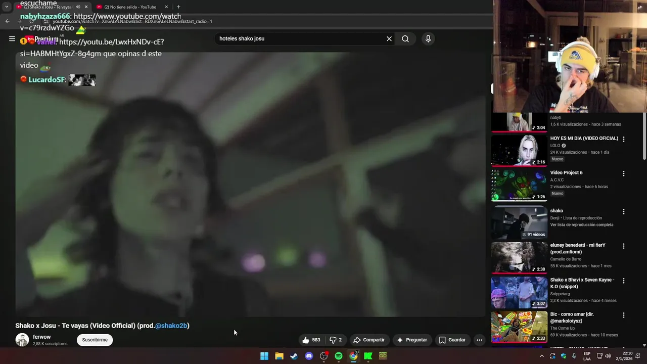Click the magnifier search button
The image size is (647, 364).
pos(405,38)
